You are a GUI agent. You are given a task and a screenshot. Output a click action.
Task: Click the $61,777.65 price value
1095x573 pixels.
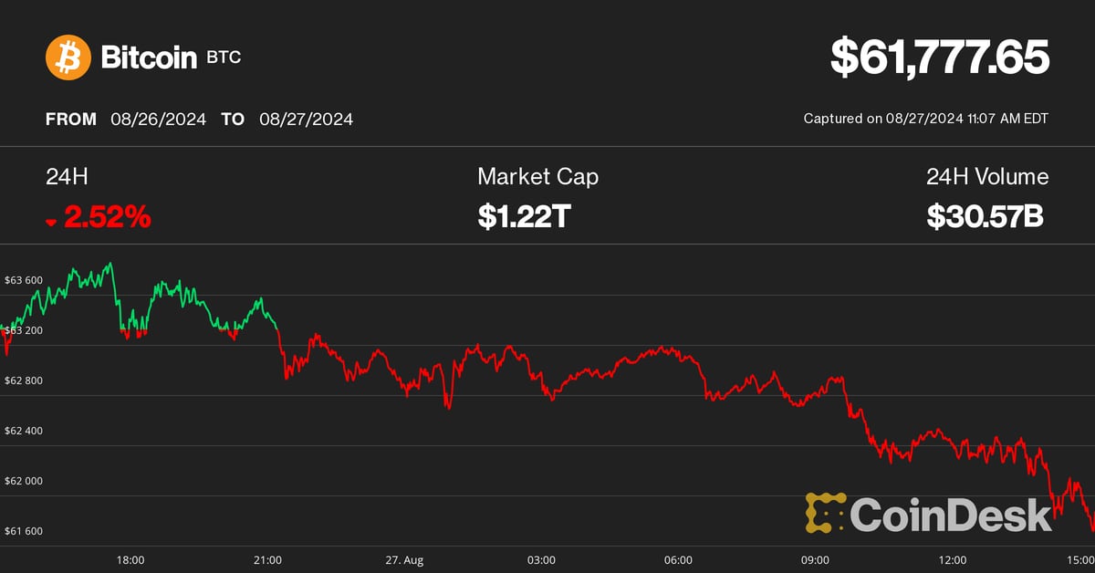click(939, 57)
